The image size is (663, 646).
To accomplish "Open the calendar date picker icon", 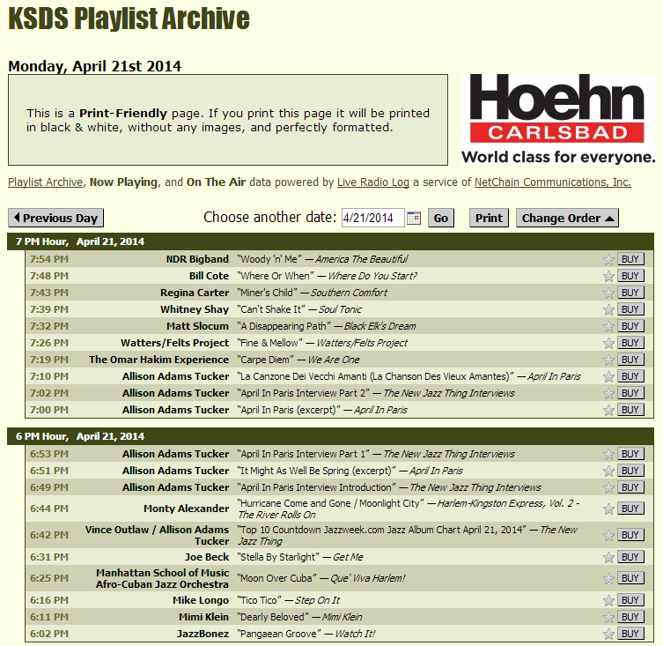I will [414, 218].
